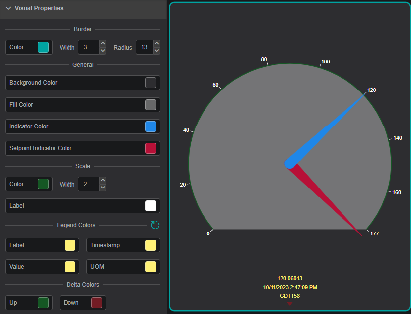Click the 140 scale tick label

coord(398,138)
